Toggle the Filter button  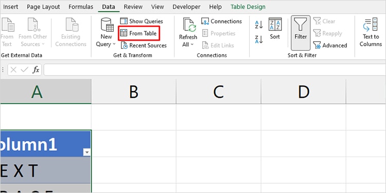[301, 33]
